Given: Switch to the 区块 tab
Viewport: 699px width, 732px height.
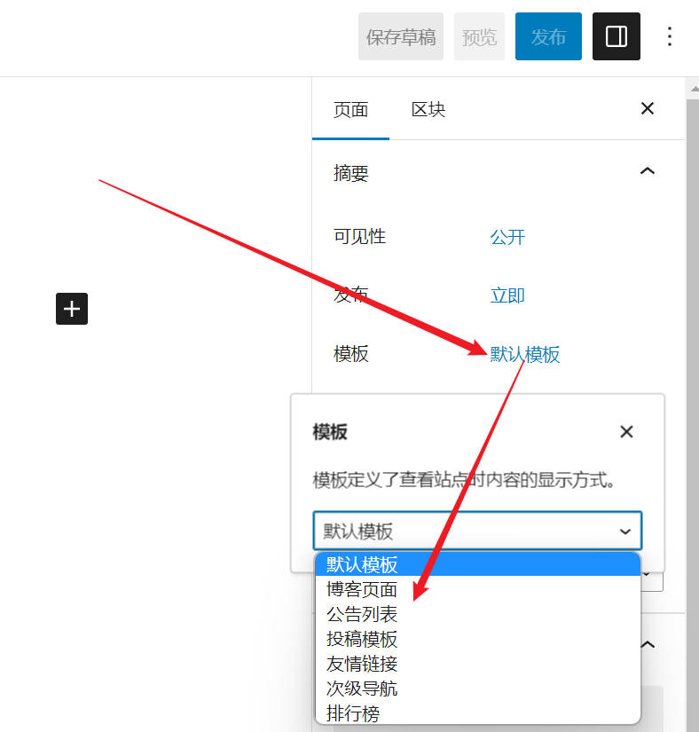Looking at the screenshot, I should [x=428, y=110].
